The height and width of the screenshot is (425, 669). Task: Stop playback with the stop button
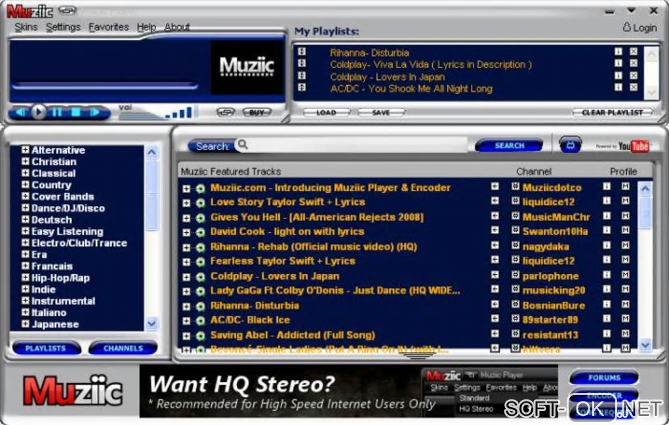tap(76, 113)
